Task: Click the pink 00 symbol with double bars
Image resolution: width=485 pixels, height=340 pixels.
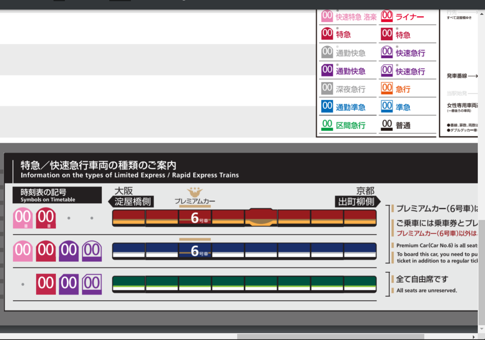Action: click(23, 219)
